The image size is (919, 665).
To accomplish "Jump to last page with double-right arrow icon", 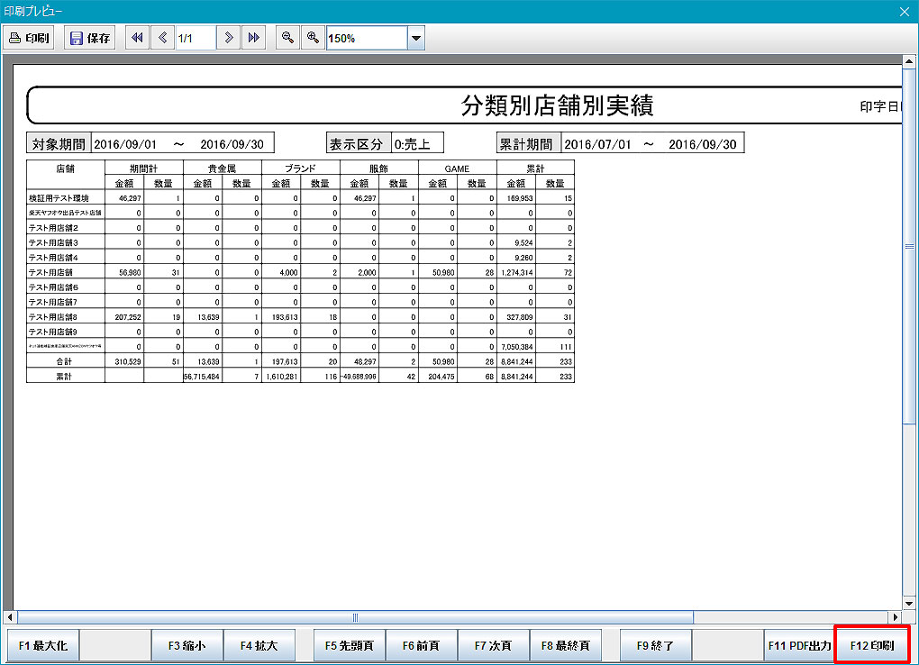I will click(x=254, y=38).
